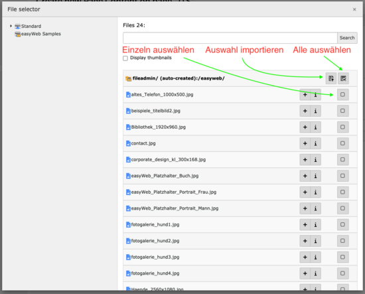Image resolution: width=365 pixels, height=294 pixels.
Task: Click into the file search field
Action: [230, 38]
